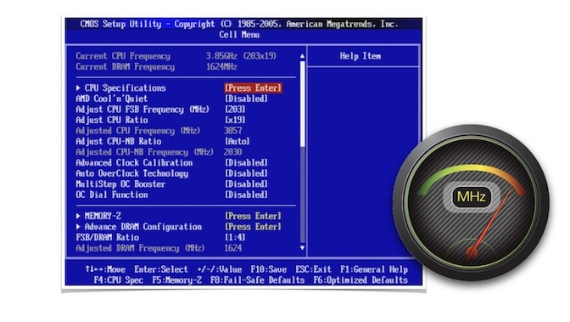Select Adjust CPU-NB Ratio option
The width and height of the screenshot is (570, 322).
(x=119, y=141)
